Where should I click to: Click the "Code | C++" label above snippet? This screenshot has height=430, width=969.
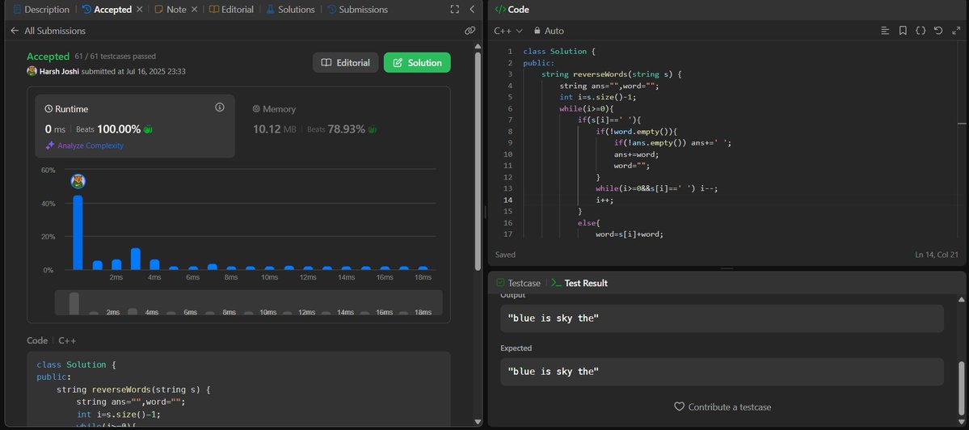click(51, 340)
